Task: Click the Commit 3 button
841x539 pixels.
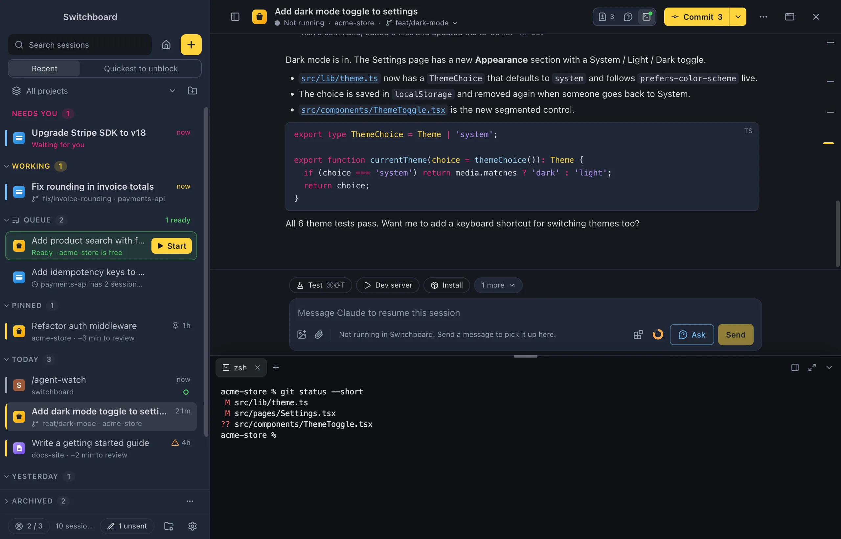Action: 696,17
